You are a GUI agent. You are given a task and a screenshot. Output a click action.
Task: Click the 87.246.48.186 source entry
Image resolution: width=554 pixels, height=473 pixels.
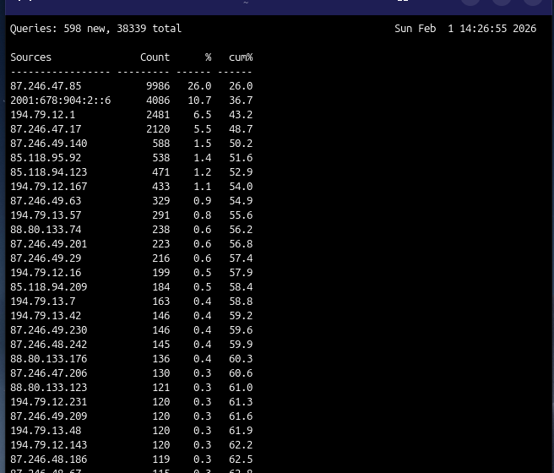48,459
